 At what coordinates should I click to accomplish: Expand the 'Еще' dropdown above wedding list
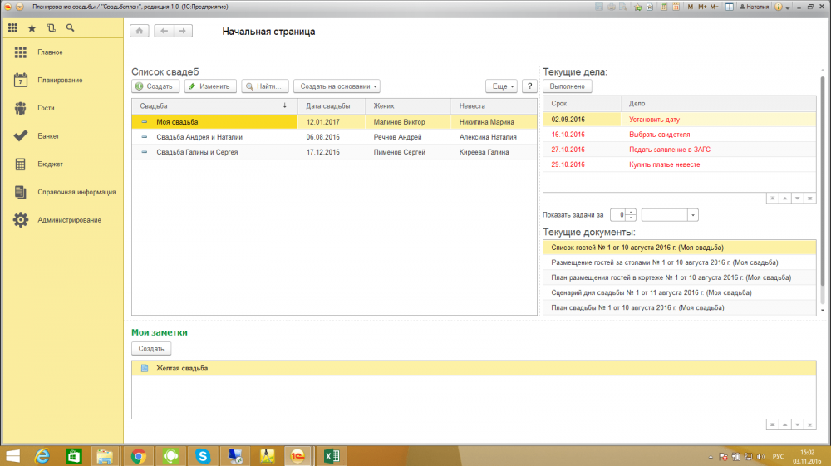tap(501, 86)
